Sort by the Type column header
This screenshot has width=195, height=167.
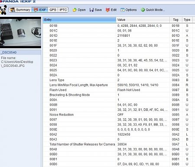point(187,20)
